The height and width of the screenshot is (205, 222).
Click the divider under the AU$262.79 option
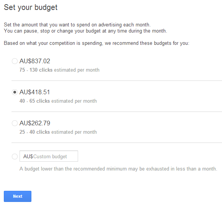tap(117, 143)
